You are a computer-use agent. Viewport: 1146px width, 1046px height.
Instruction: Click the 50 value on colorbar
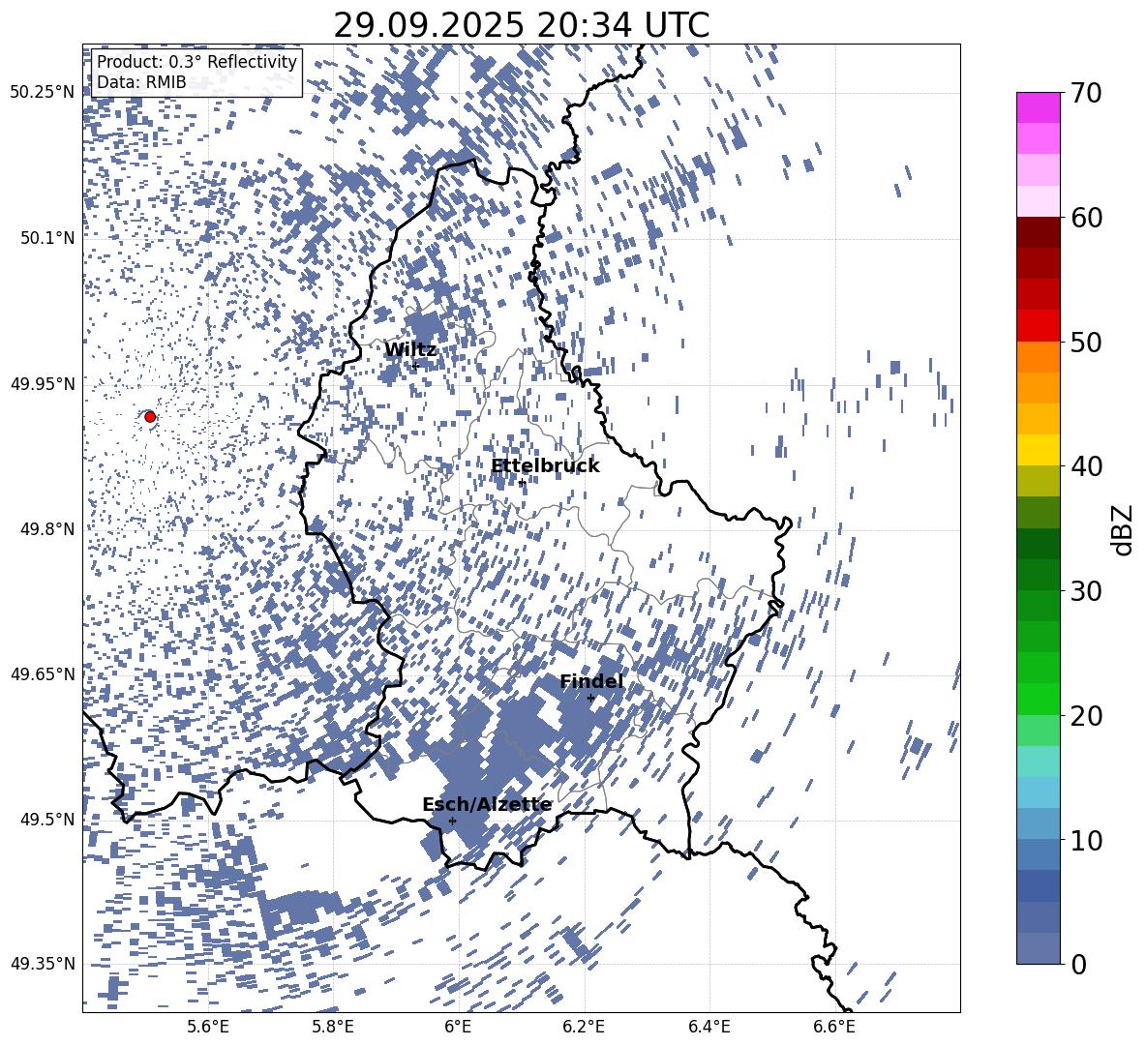coord(1087,342)
